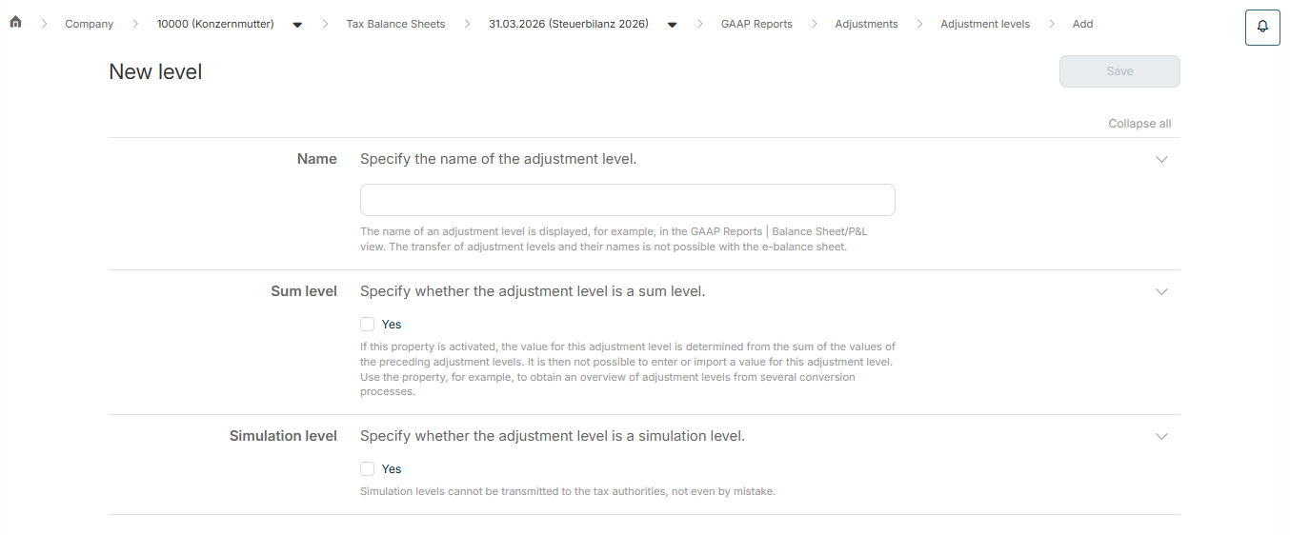Navigate to Adjustments breadcrumb

[866, 24]
